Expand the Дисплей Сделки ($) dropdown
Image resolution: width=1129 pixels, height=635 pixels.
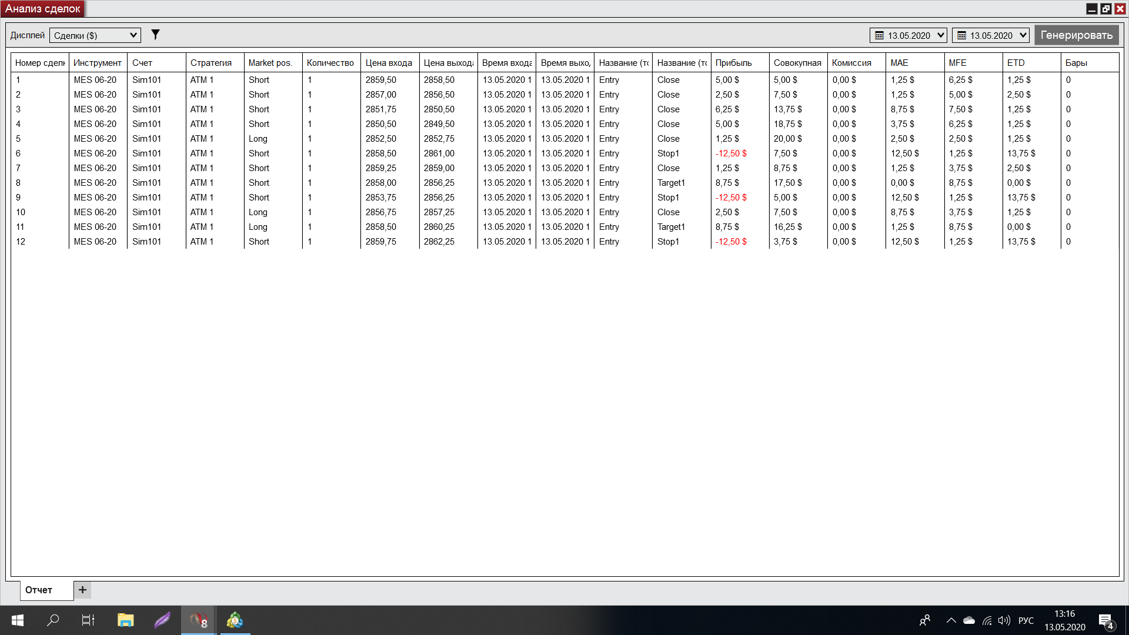click(133, 35)
